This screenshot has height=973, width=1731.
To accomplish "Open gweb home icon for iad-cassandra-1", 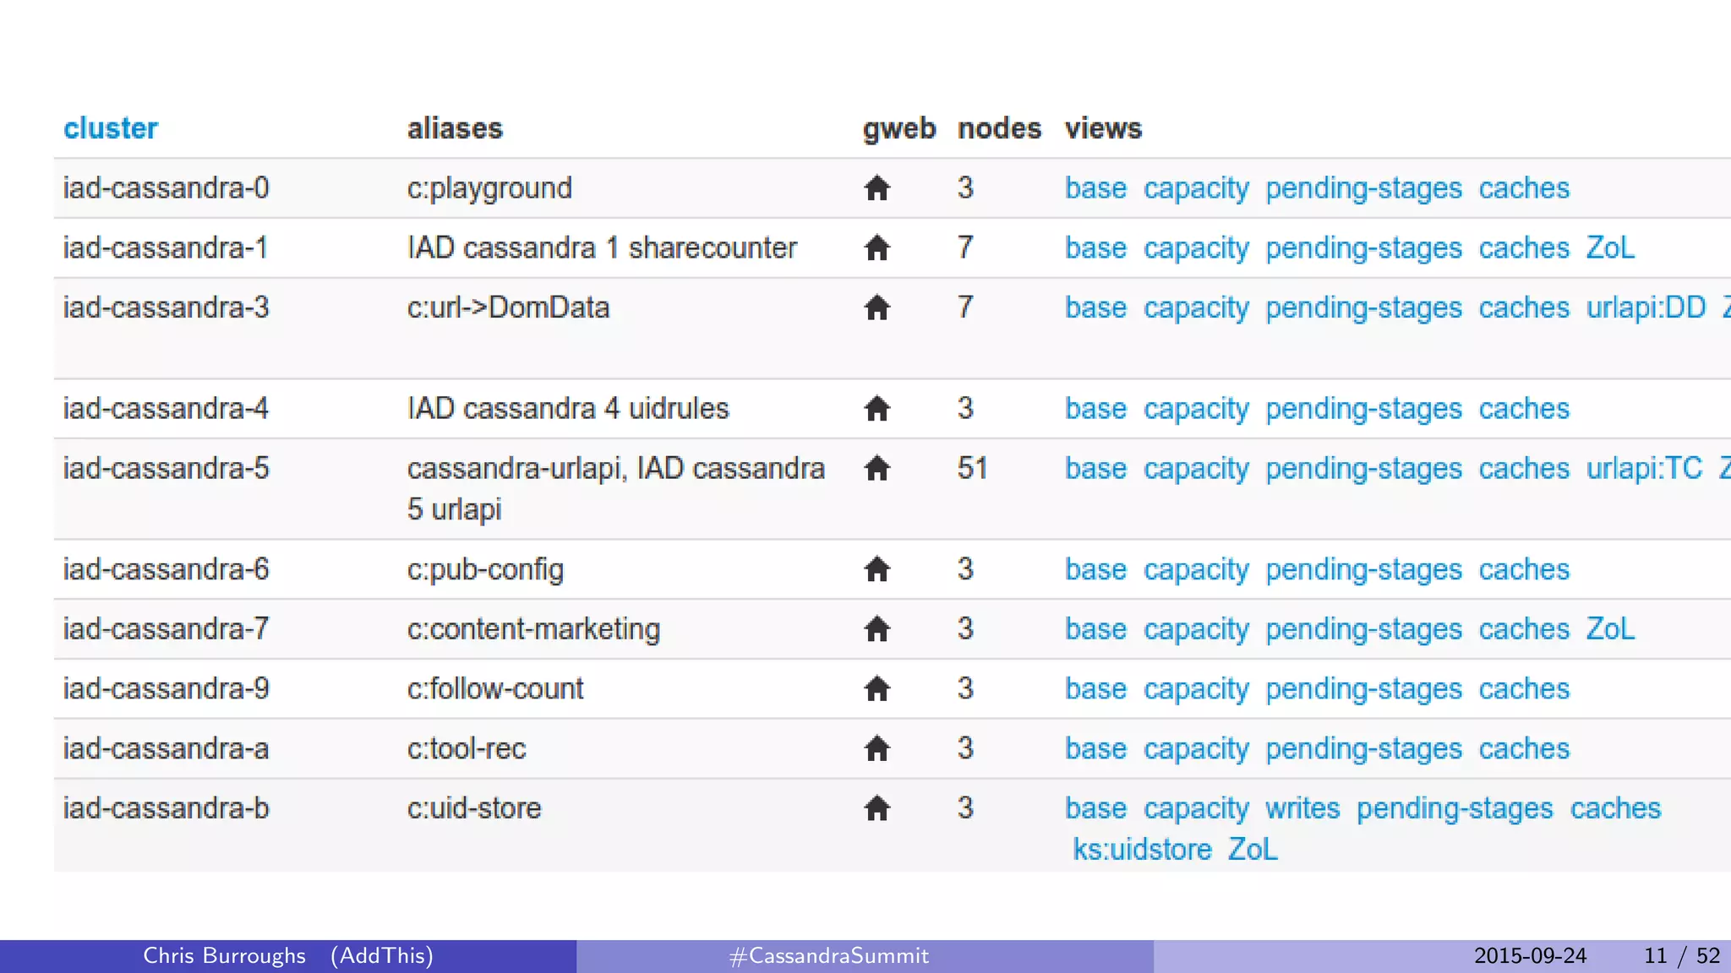I will (877, 247).
